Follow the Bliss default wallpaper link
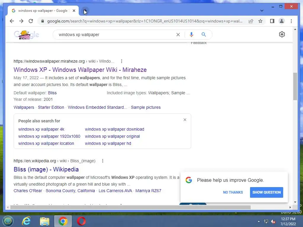 [52, 93]
